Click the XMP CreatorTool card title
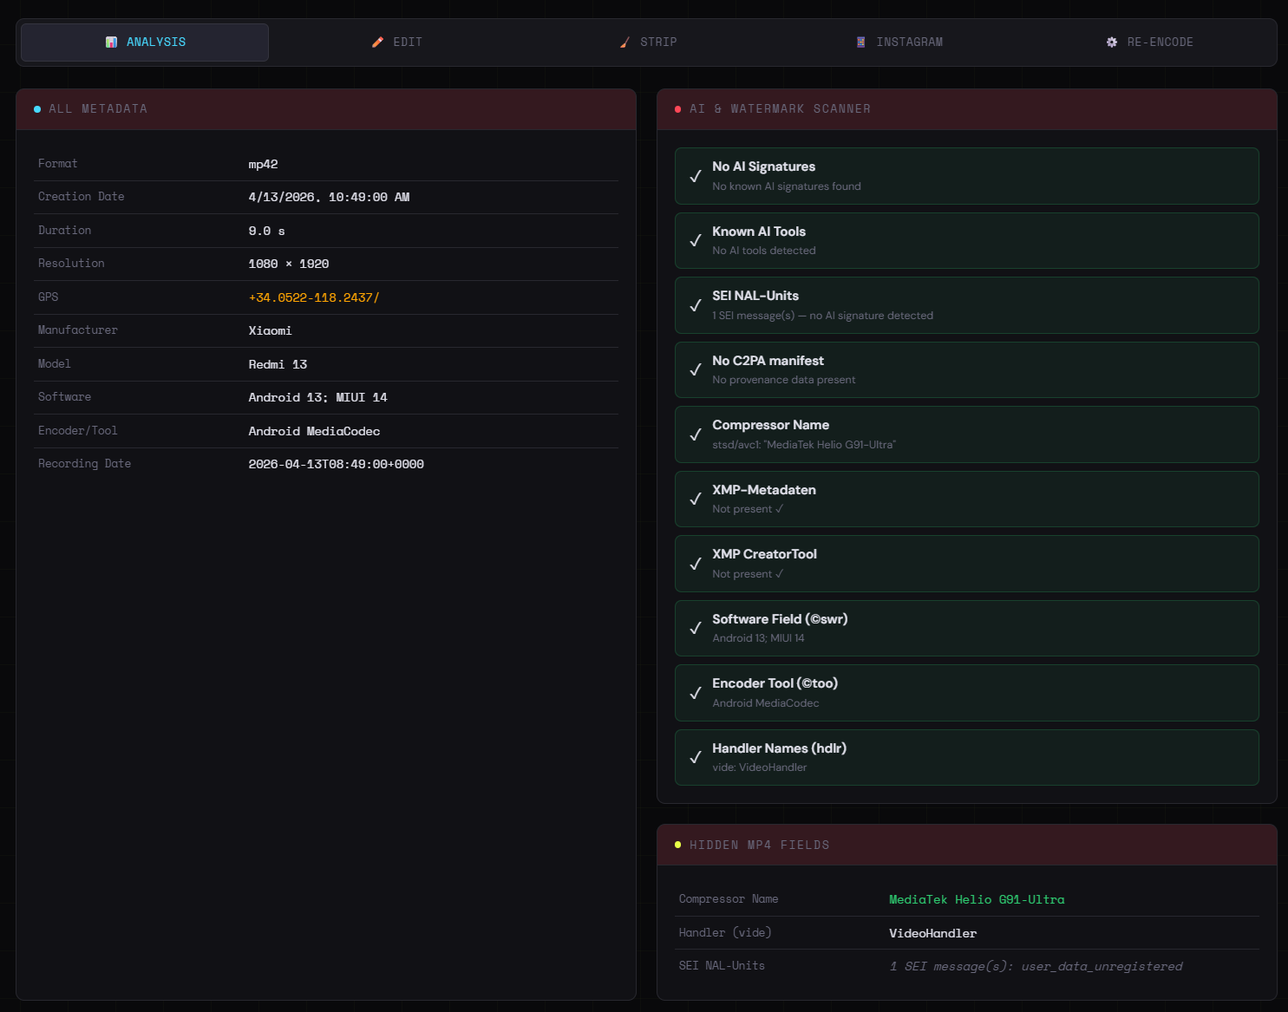The height and width of the screenshot is (1012, 1288). 765,554
